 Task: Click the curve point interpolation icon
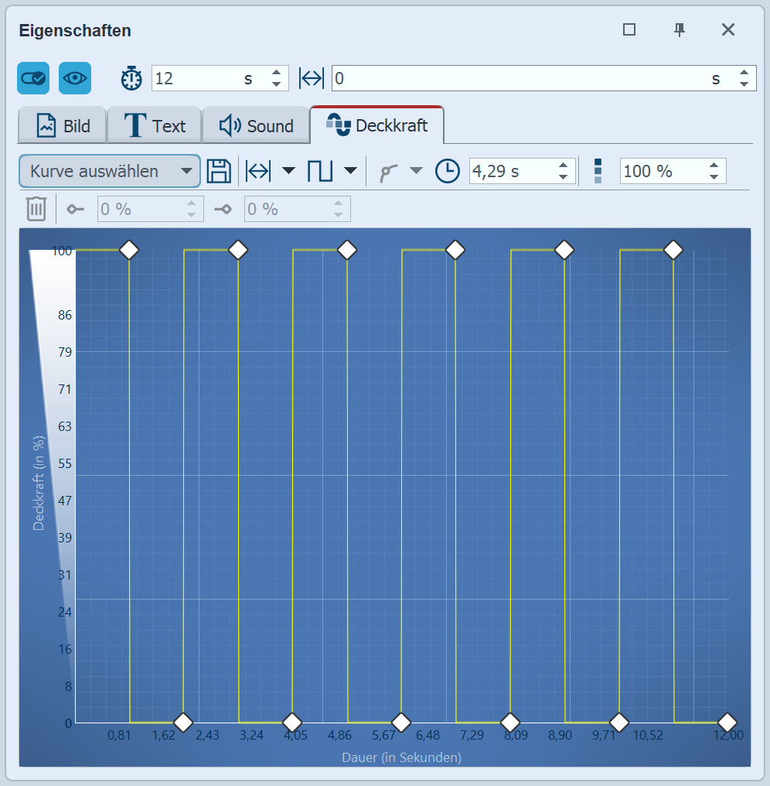(x=388, y=172)
